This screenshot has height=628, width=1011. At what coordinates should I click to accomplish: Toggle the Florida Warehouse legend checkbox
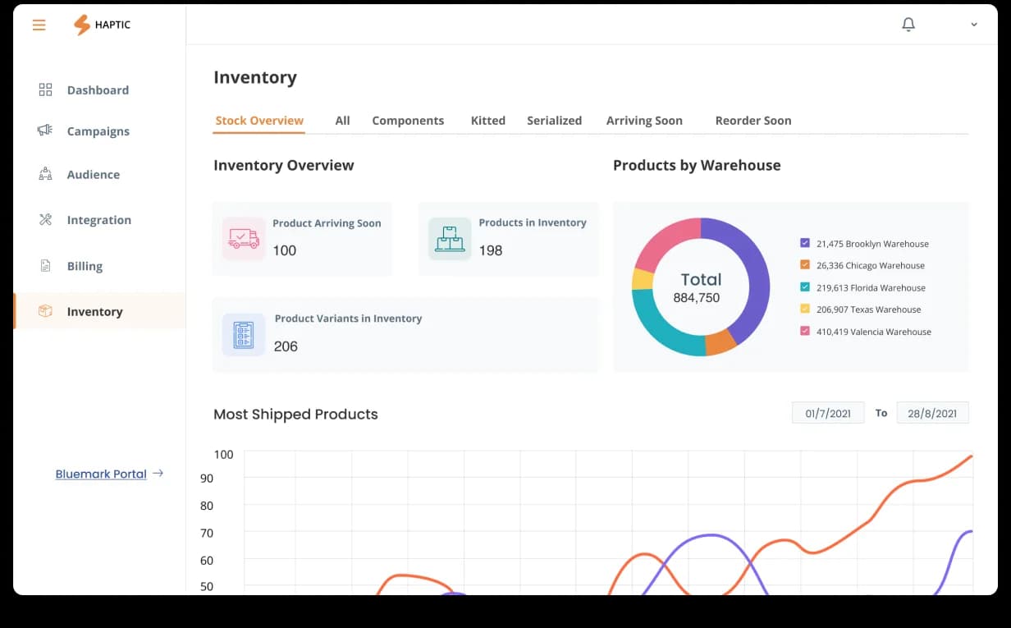click(805, 287)
